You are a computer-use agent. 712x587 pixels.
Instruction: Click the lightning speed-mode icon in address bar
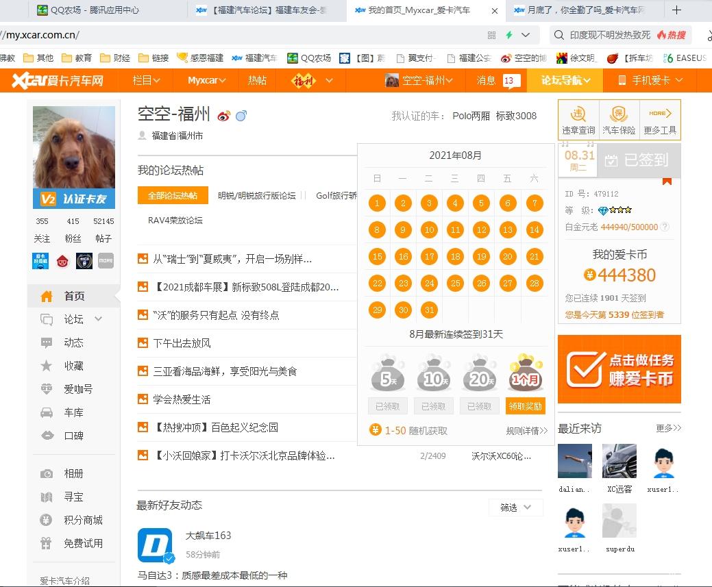[x=509, y=35]
